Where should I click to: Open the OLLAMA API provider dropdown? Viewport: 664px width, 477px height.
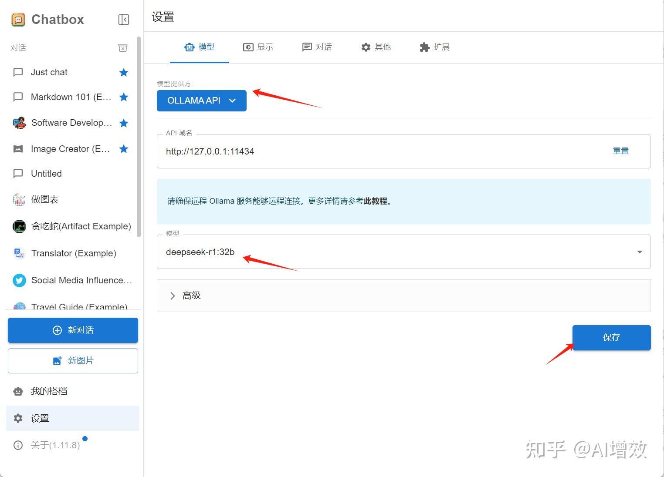tap(201, 101)
